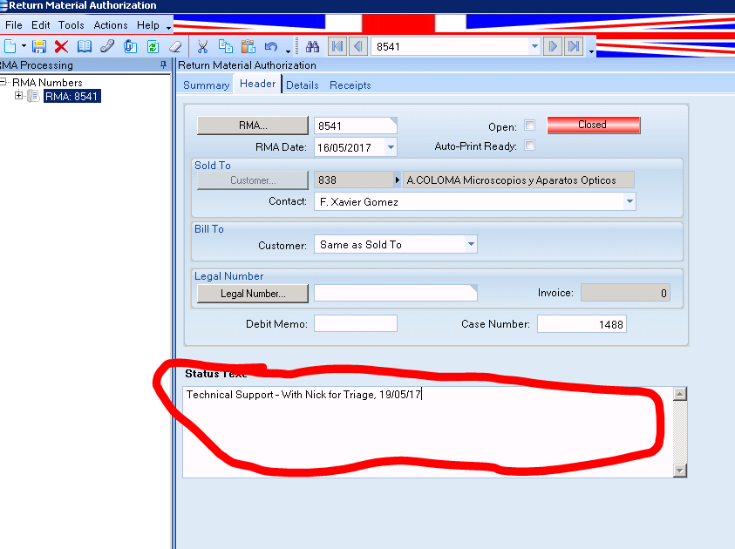Click the paperclip Attachments icon
The height and width of the screenshot is (549, 735).
(130, 46)
